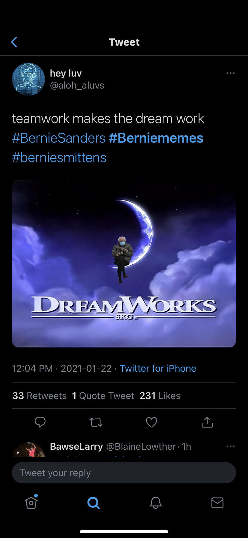Tap the #berniesmittens hashtag
248x538 pixels.
pos(59,158)
